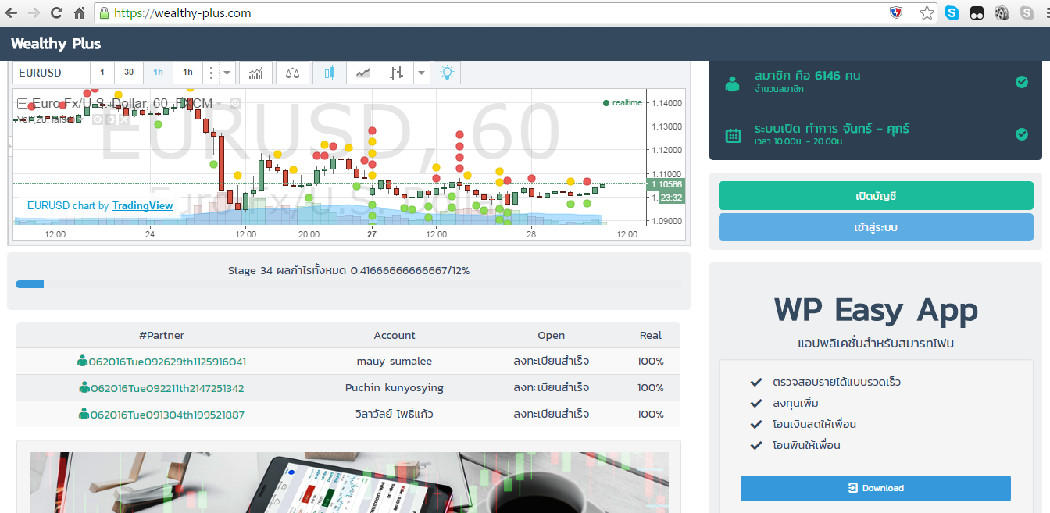The image size is (1050, 513).
Task: Click account name Puchin kunyosying
Action: pyautogui.click(x=395, y=388)
